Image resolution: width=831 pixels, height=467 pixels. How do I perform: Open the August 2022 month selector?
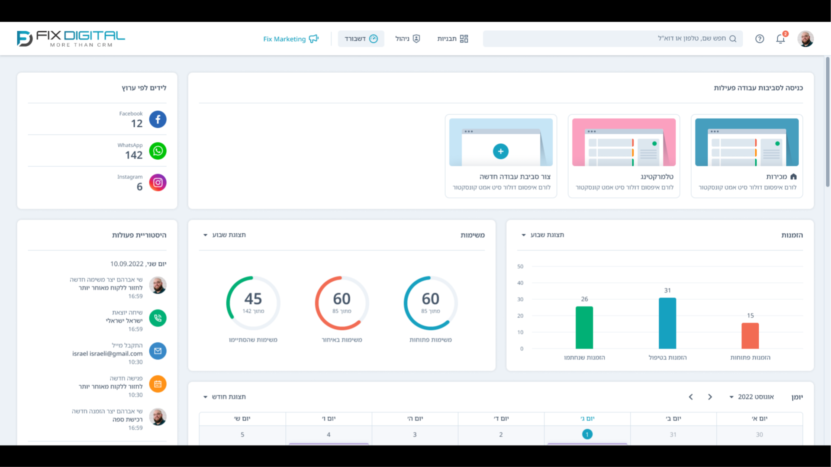point(751,396)
